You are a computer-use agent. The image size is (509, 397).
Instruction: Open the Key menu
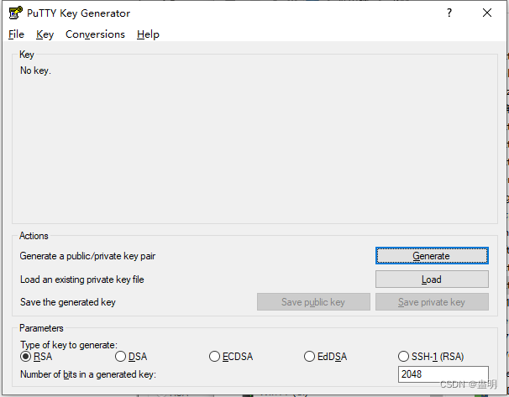click(x=45, y=34)
